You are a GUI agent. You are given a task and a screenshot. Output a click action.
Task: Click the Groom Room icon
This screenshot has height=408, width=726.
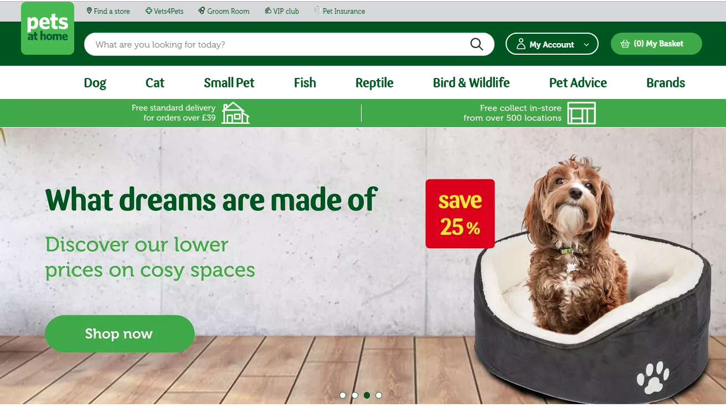tap(202, 11)
